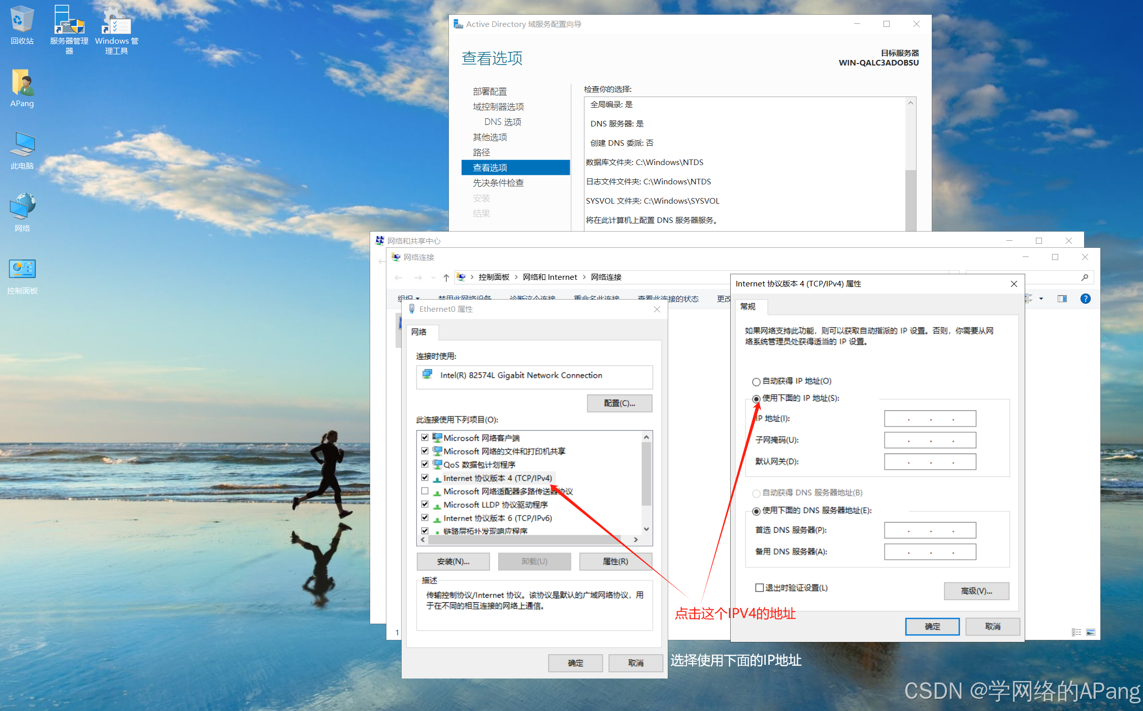This screenshot has width=1143, height=711.
Task: Select the 先决条件检查 wizard step
Action: click(498, 183)
